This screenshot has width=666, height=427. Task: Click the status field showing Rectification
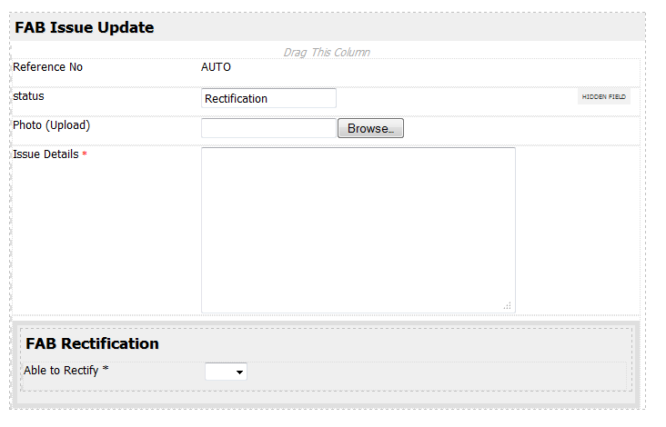pyautogui.click(x=268, y=98)
